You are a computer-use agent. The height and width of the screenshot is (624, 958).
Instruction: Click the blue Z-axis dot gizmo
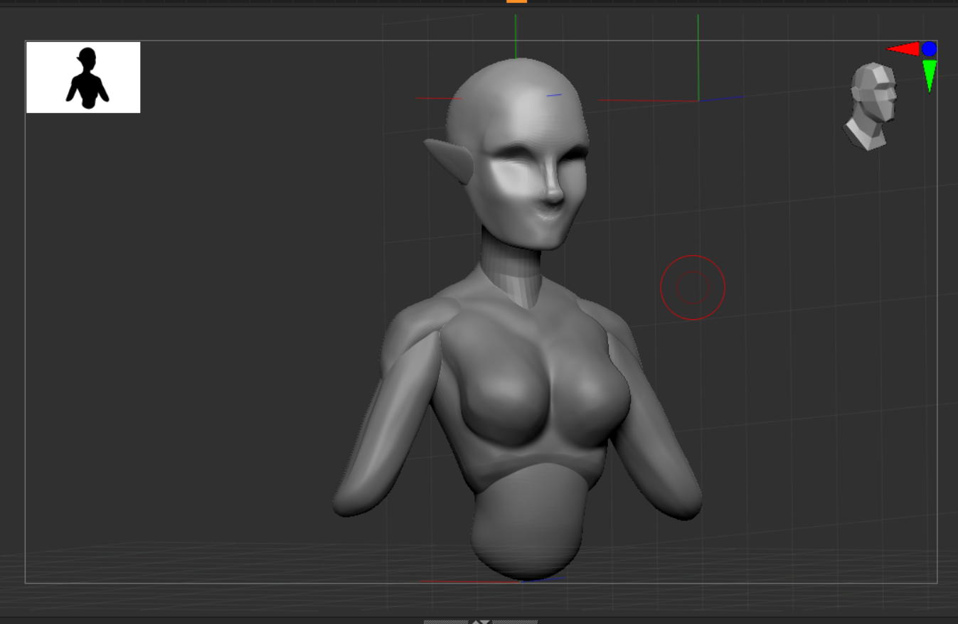tap(929, 48)
